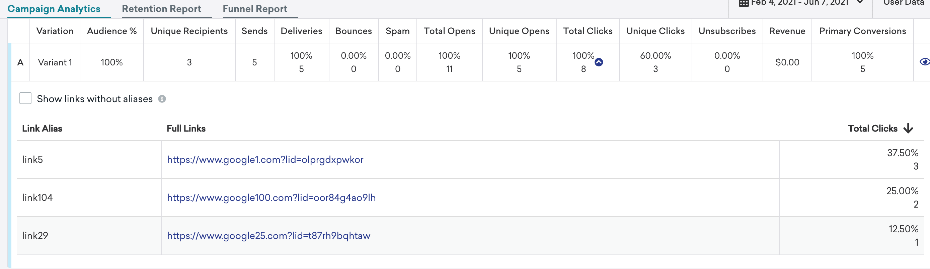Screen dimensions: 930x269
Task: Select the Variant 1 row label
Action: [x=55, y=62]
